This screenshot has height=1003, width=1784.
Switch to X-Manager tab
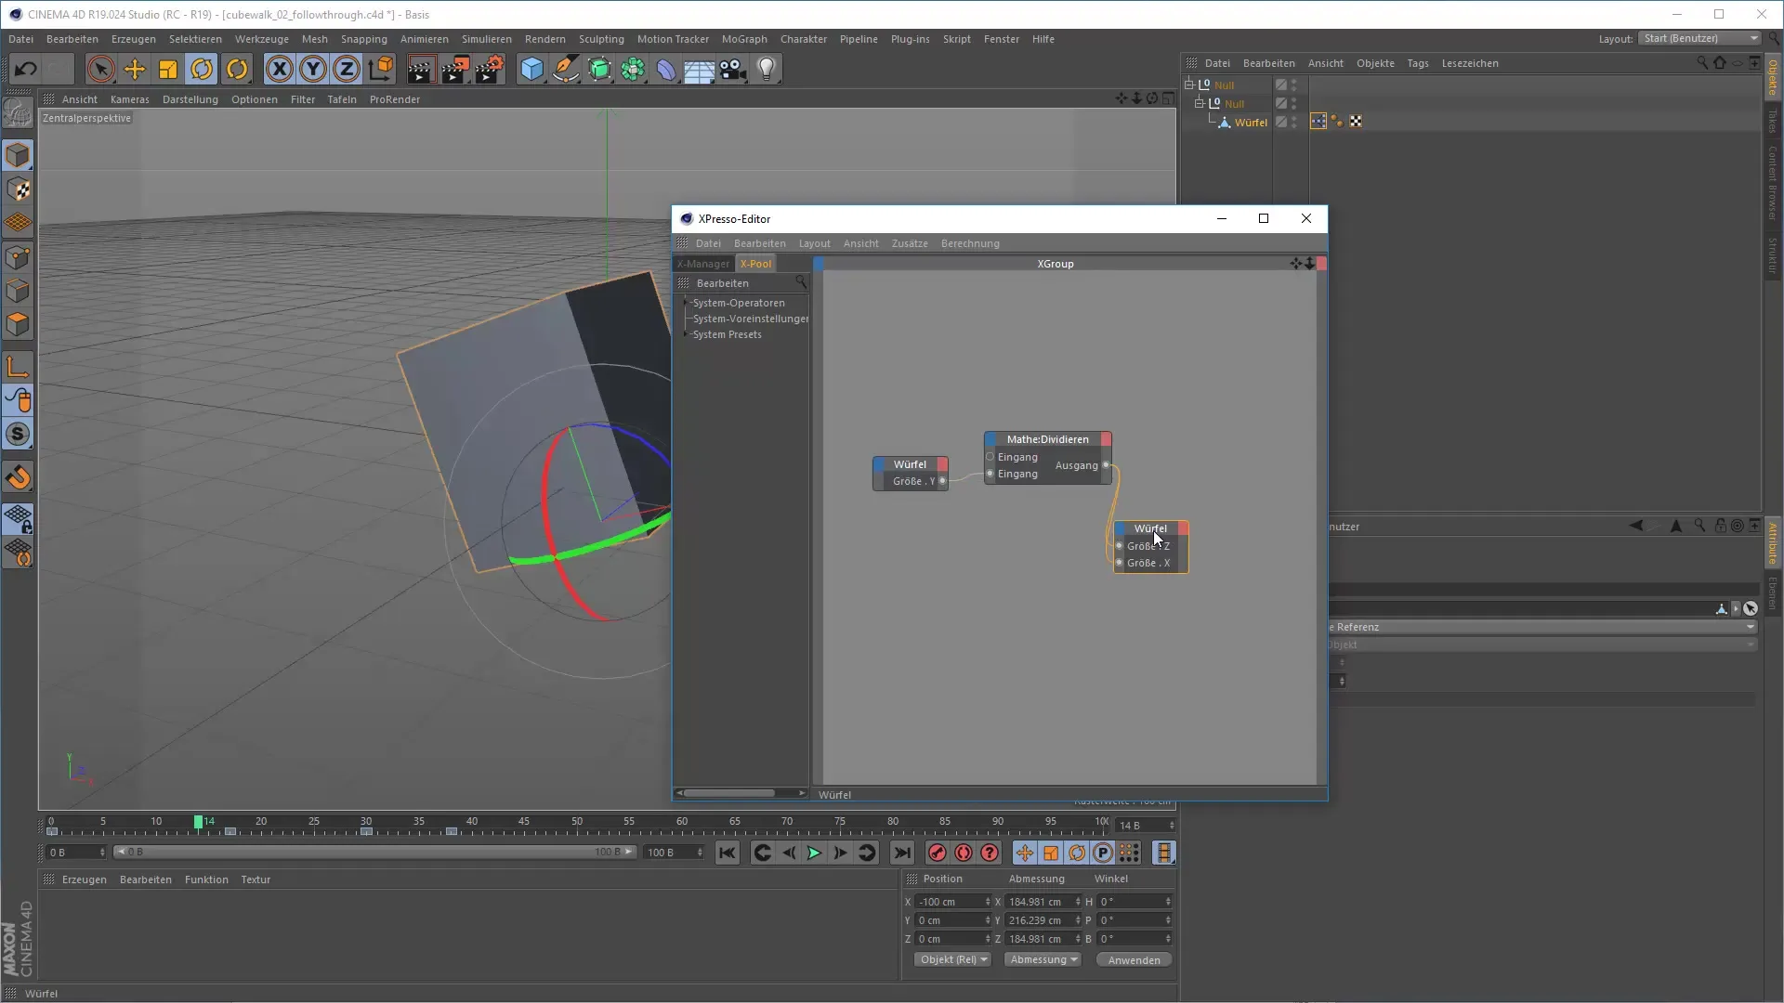[x=703, y=264]
